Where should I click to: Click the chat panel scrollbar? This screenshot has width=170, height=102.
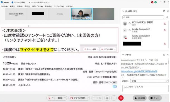pyautogui.click(x=168, y=62)
